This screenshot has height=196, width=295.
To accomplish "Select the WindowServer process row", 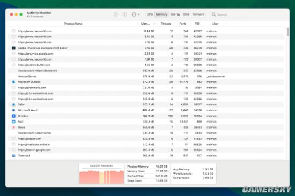I will click(146, 76).
